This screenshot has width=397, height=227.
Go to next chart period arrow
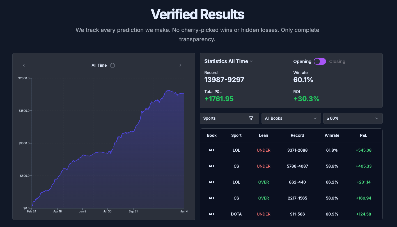[180, 65]
